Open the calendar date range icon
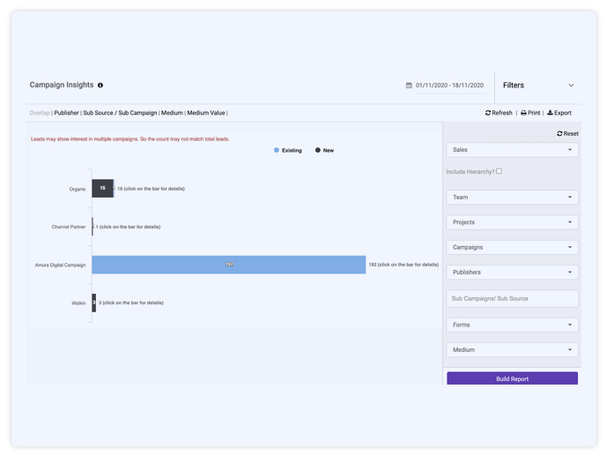The height and width of the screenshot is (456, 607). click(409, 86)
